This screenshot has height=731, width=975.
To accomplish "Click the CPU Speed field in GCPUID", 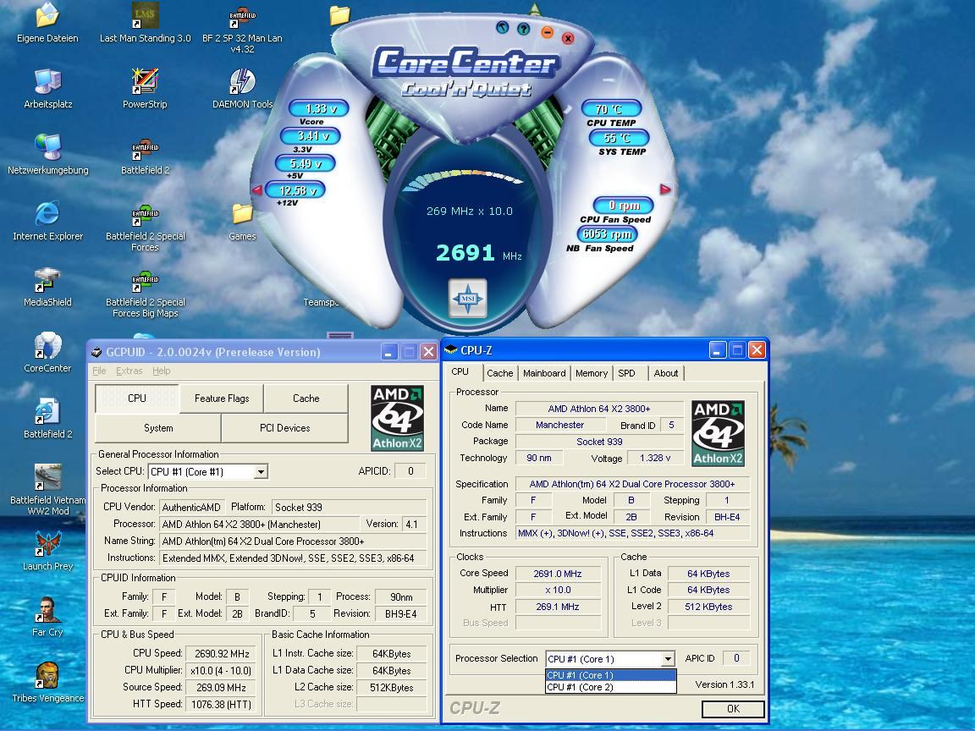I will pyautogui.click(x=222, y=654).
